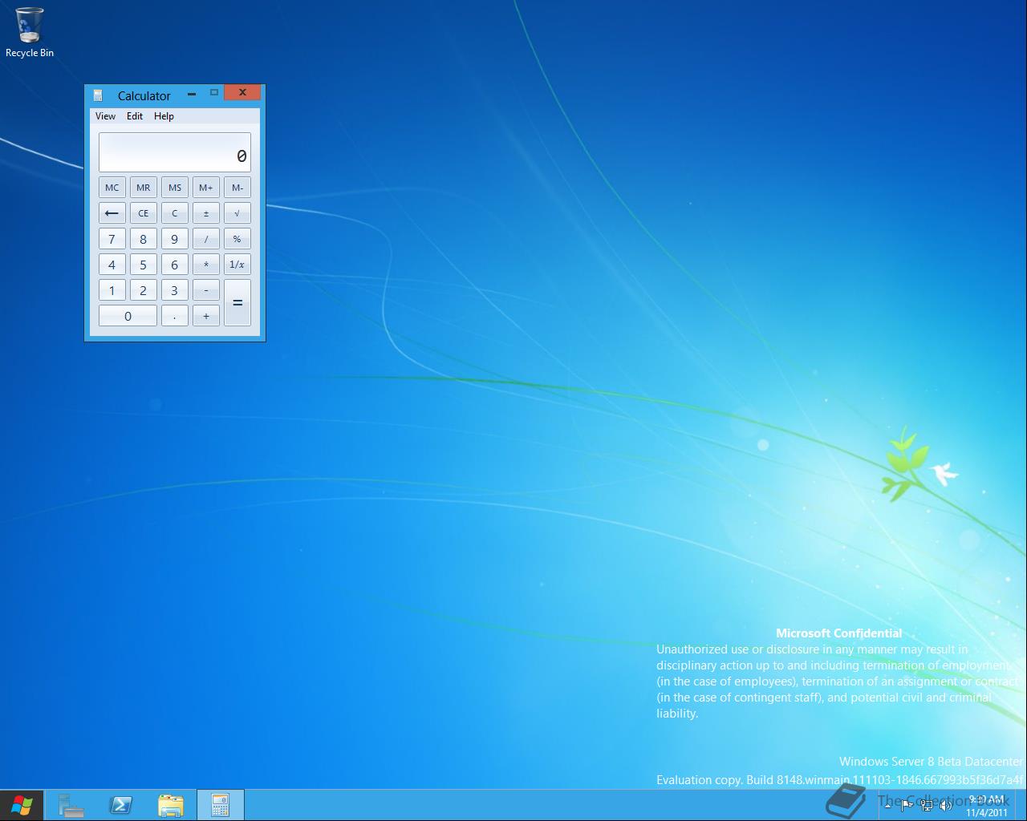This screenshot has height=821, width=1027.
Task: Click the calculator result display field
Action: 175,152
